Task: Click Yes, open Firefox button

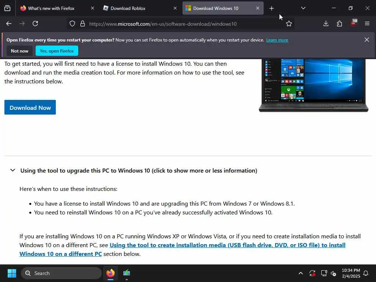Action: (57, 51)
